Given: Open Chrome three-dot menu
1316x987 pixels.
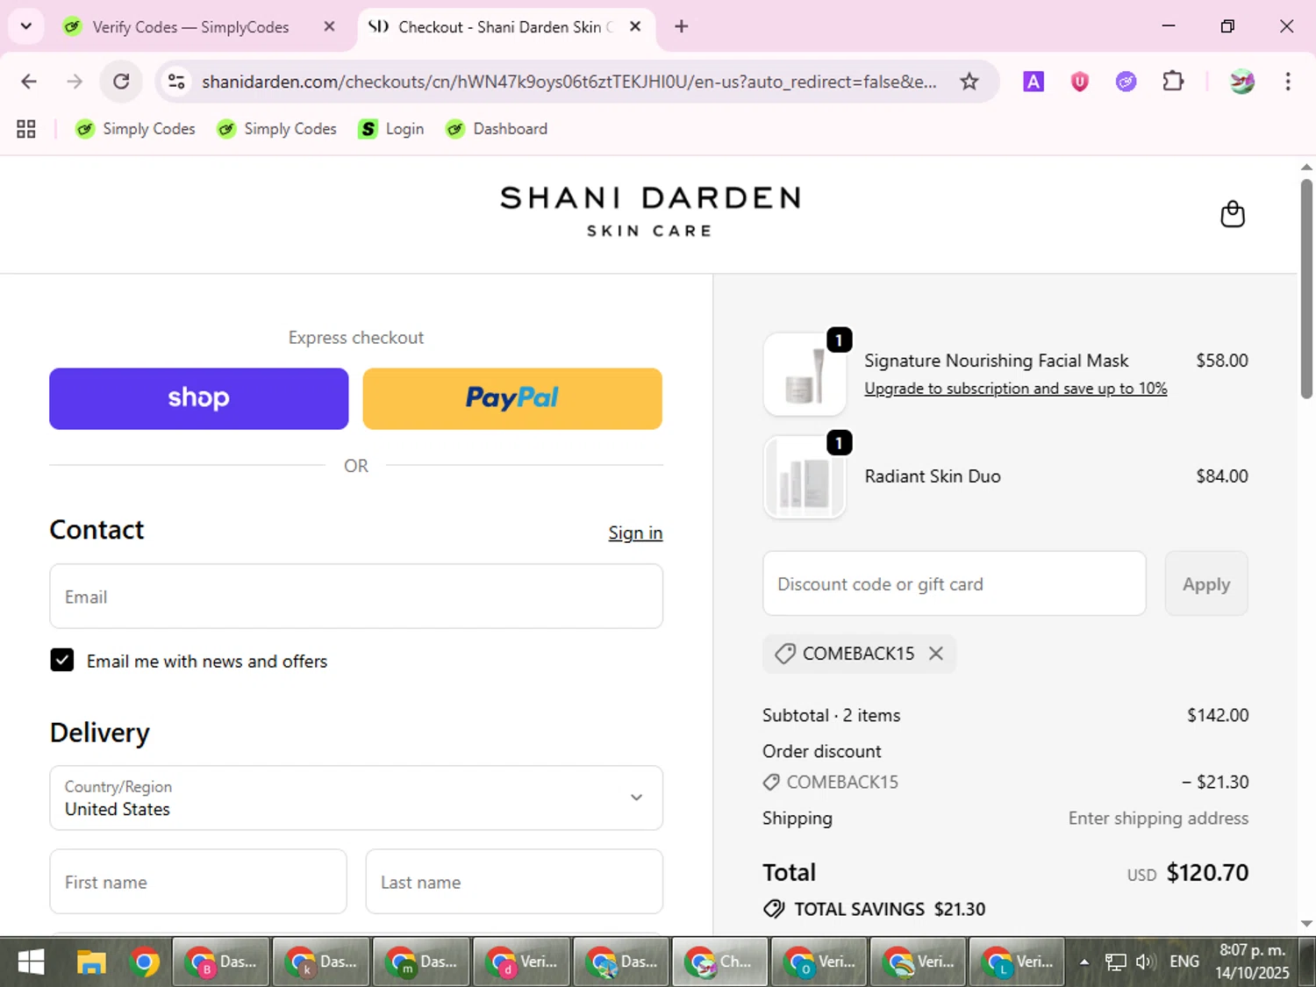Looking at the screenshot, I should [x=1287, y=82].
